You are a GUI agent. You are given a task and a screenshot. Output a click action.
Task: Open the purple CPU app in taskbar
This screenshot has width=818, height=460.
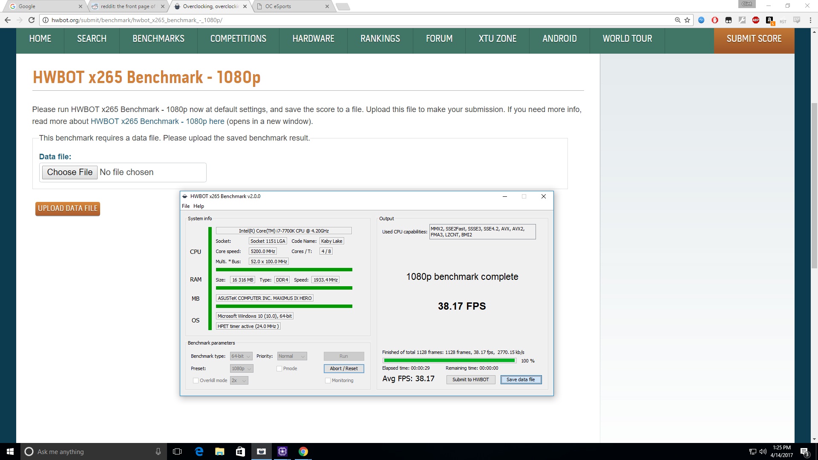click(x=282, y=451)
